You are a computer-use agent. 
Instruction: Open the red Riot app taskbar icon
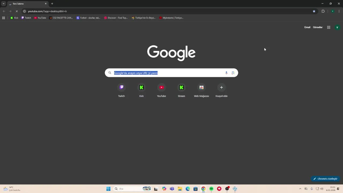point(219,189)
